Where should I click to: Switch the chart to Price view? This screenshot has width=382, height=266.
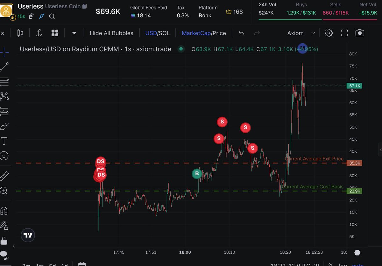(x=219, y=33)
